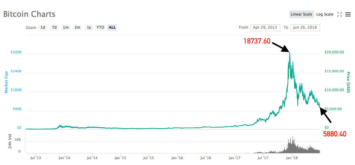Set zoom range to 7d
The image size is (355, 165).
[x=54, y=27]
